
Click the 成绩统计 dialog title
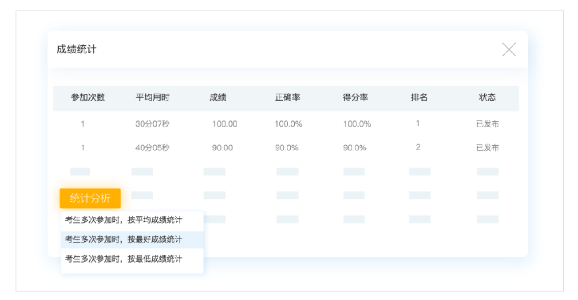[x=77, y=49]
